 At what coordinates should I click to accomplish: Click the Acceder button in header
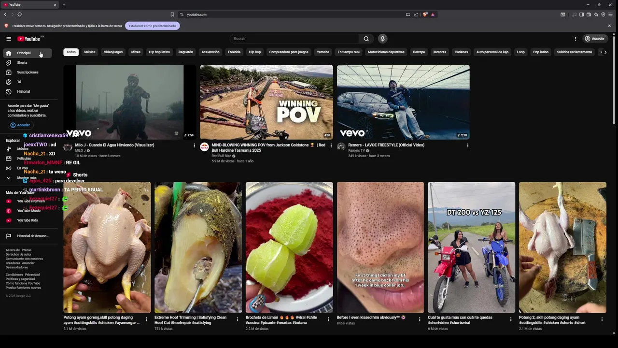(x=594, y=39)
